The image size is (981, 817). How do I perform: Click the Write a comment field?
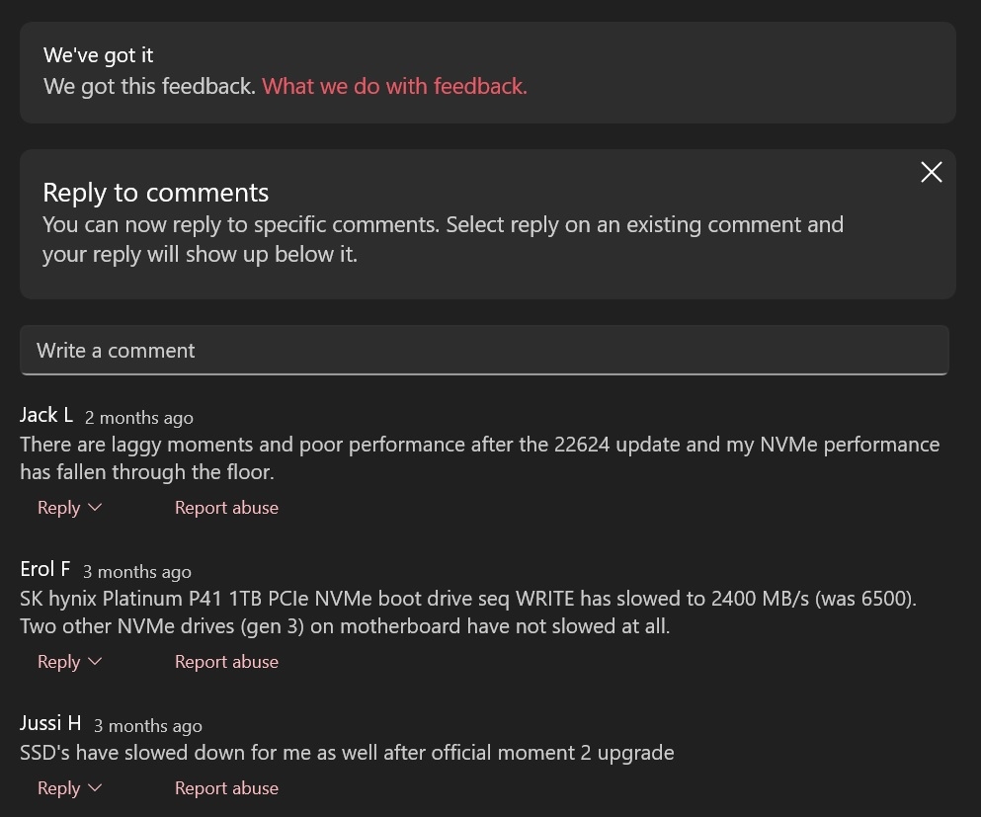pyautogui.click(x=484, y=351)
